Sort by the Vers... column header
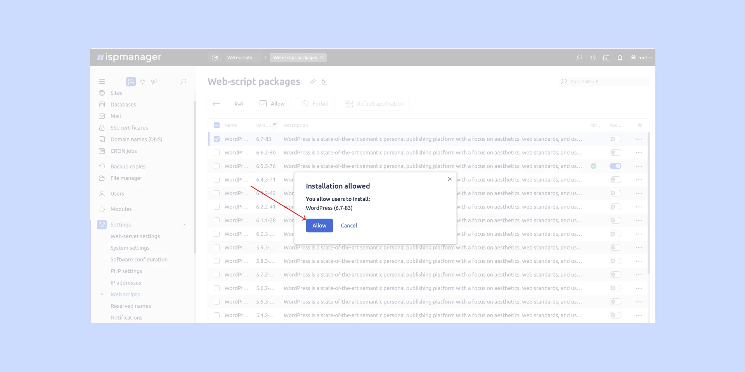 point(266,125)
